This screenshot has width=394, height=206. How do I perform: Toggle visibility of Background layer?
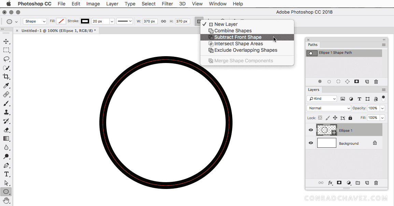(311, 143)
